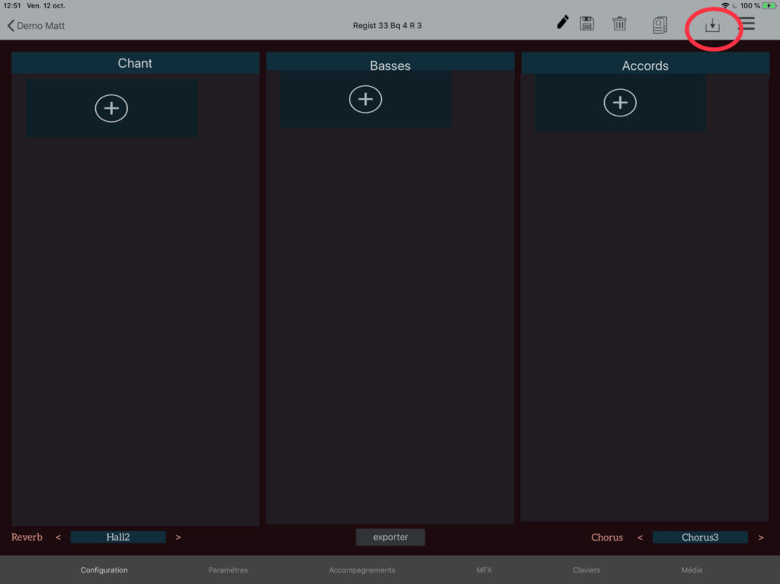
Task: Open the MFX tab
Action: (x=484, y=570)
